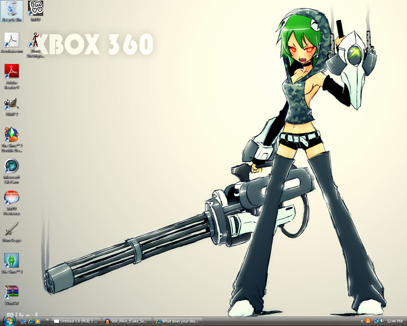Click the 12:44 PM clock
The image size is (407, 326).
click(395, 321)
